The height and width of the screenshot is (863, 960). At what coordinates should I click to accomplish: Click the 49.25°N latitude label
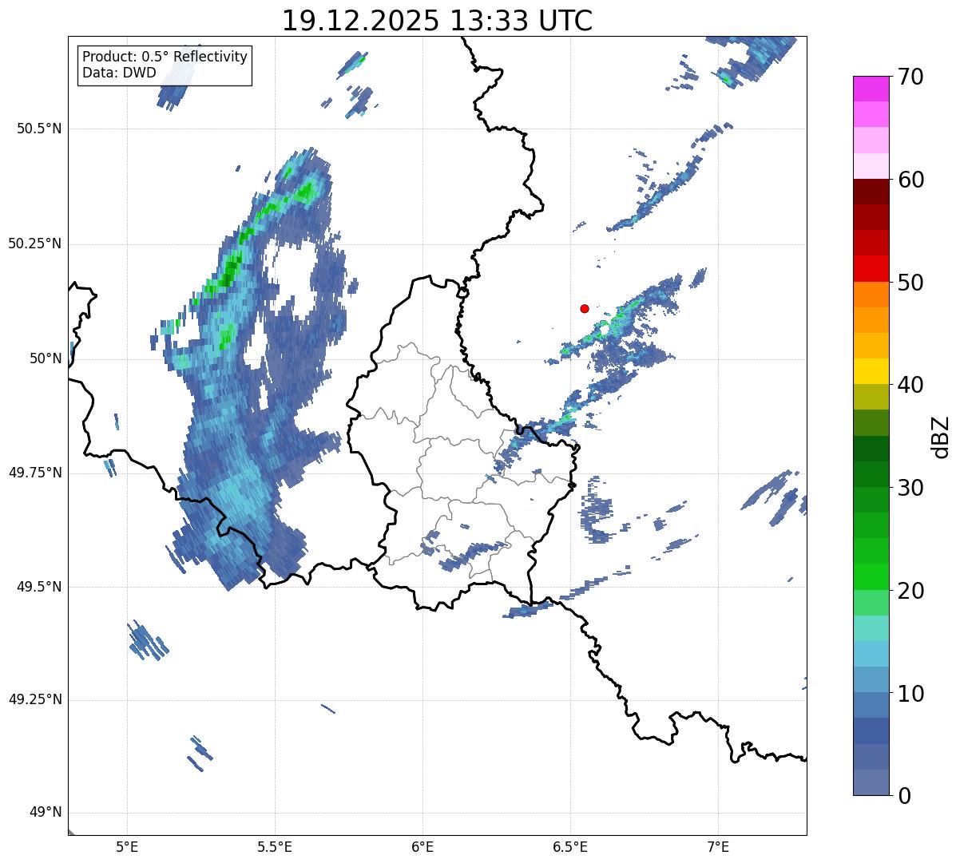coord(35,700)
